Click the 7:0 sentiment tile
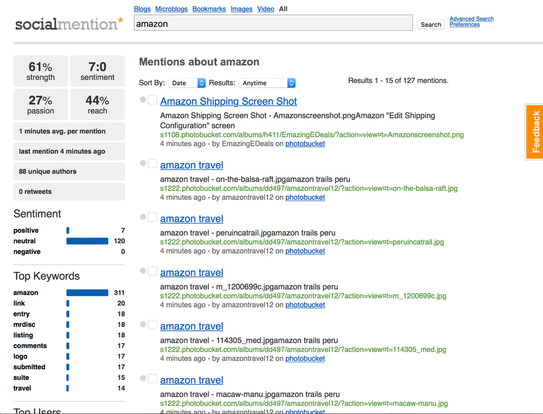The height and width of the screenshot is (414, 543). (98, 71)
